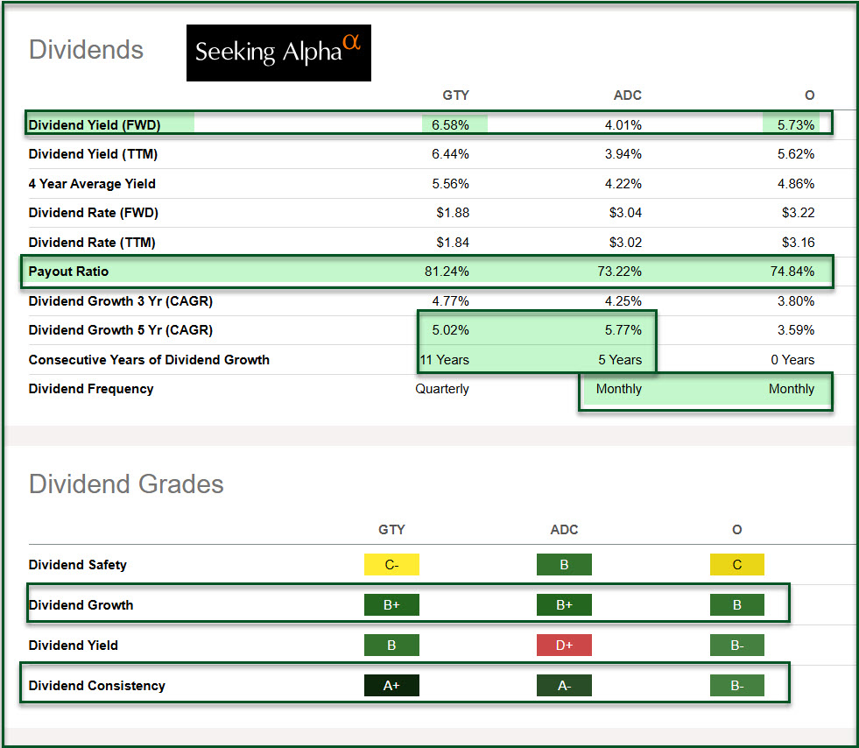This screenshot has height=748, width=859.
Task: Click the Dividend Frequency row label
Action: pyautogui.click(x=91, y=389)
